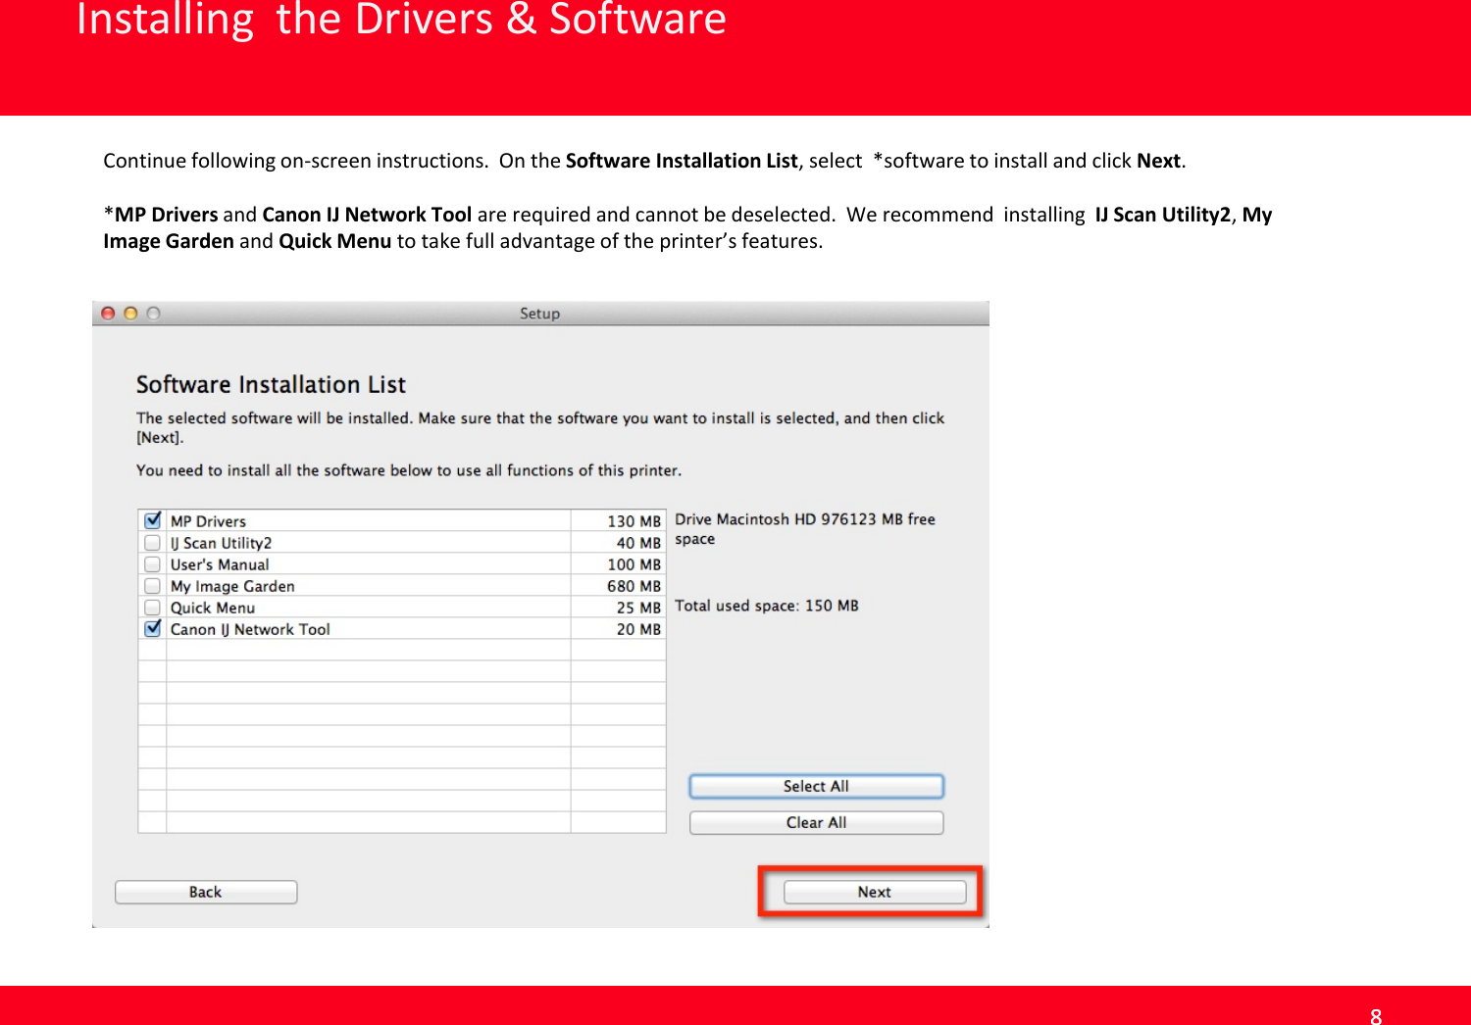1471x1025 pixels.
Task: Click the disabled zoom button in the Setup title bar
Action: pyautogui.click(x=153, y=314)
